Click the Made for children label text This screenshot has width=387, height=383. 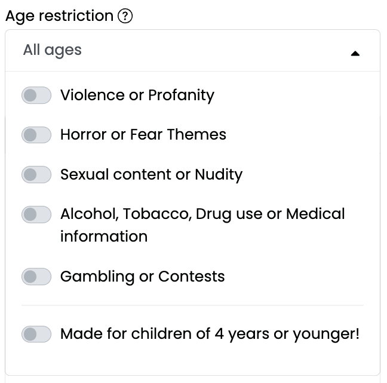tap(210, 335)
